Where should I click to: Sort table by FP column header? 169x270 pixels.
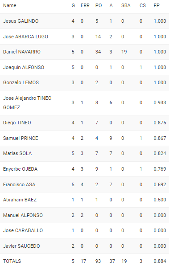[x=157, y=5]
